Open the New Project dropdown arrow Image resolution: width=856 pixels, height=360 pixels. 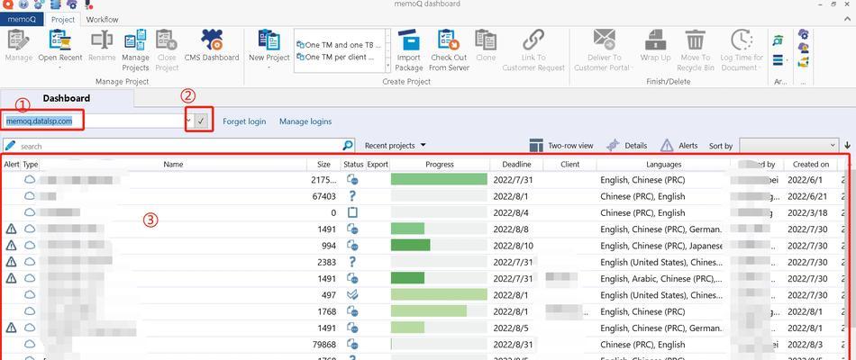point(269,67)
